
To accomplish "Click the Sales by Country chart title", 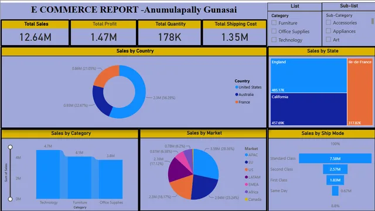I will 135,51.
